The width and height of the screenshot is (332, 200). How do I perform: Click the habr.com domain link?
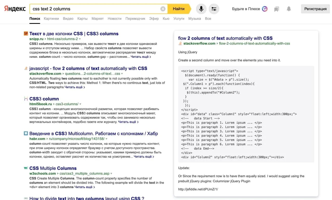coord(37,139)
